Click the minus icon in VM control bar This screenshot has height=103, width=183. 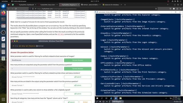pos(107,102)
